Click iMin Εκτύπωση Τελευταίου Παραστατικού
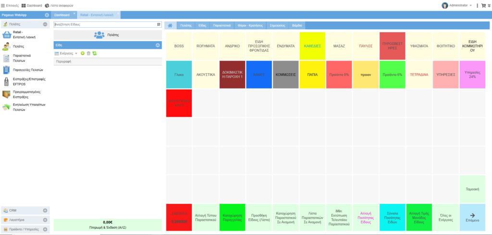This screenshot has height=235, width=492. 339,217
